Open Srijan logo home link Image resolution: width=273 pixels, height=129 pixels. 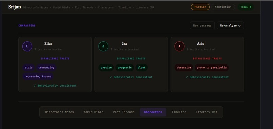pyautogui.click(x=15, y=7)
